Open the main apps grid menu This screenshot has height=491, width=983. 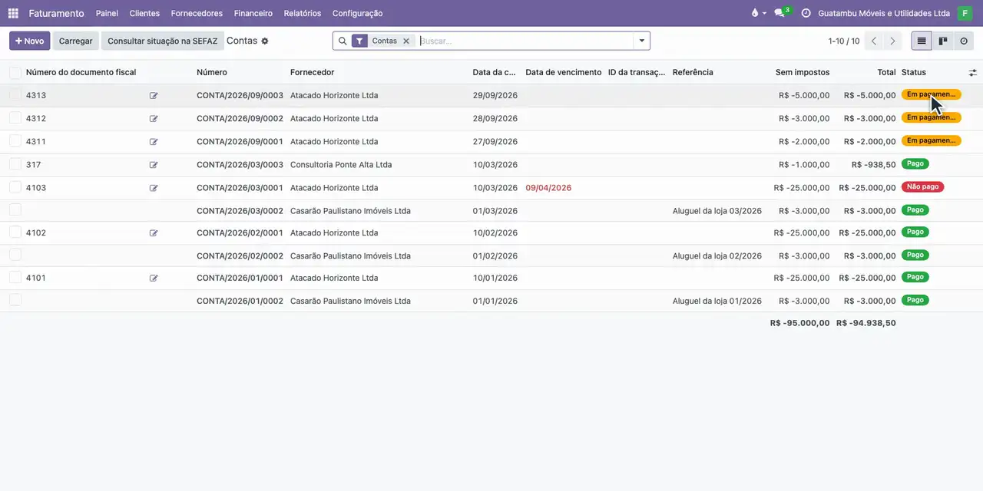tap(13, 13)
